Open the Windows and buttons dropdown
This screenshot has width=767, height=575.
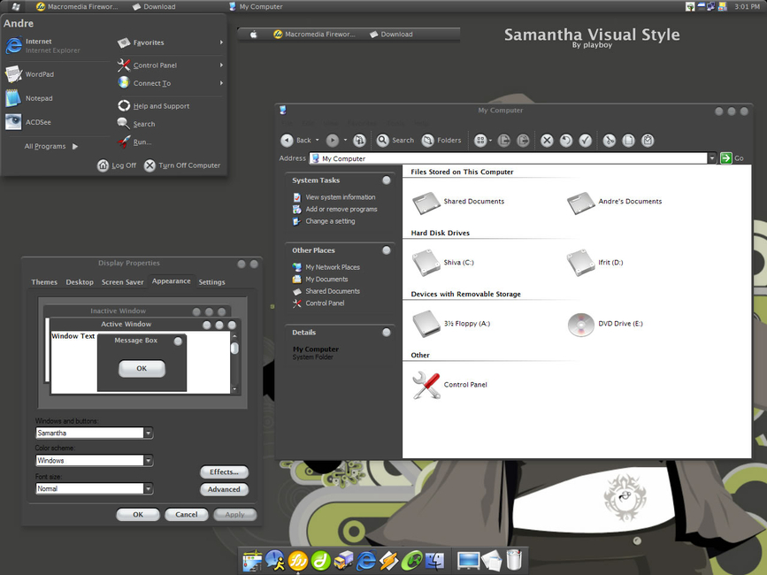click(x=149, y=433)
